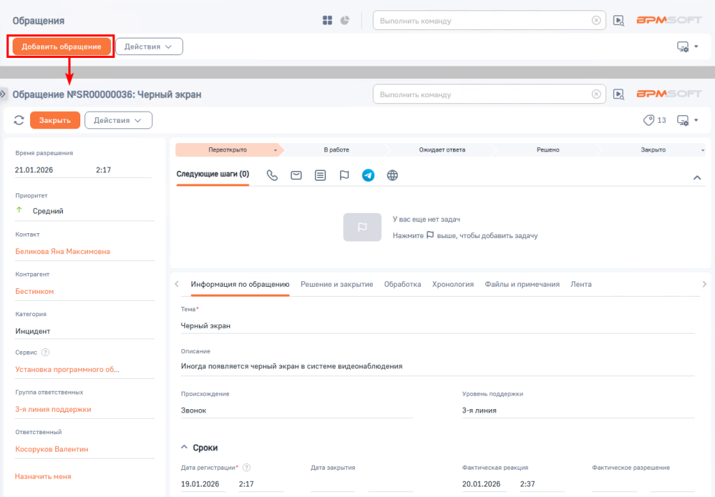Add a task with the flag icon

344,175
